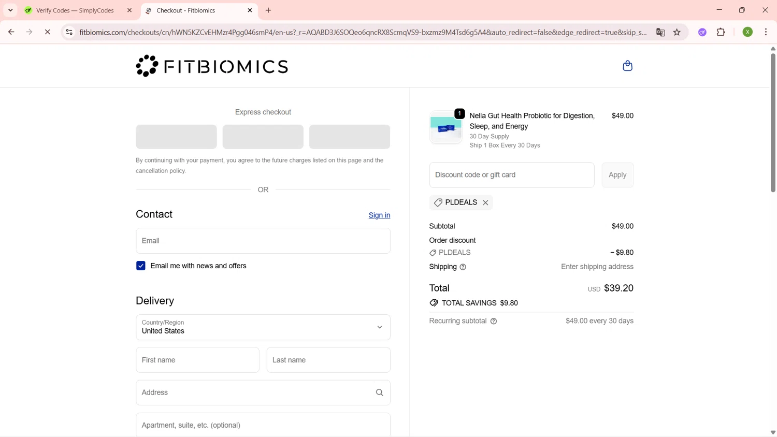Uncheck Email me with news and offers
The image size is (777, 437).
coord(141,266)
